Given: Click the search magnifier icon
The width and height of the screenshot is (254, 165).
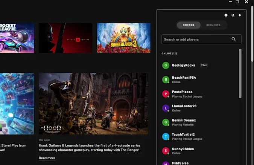Looking at the screenshot, I should (x=234, y=39).
